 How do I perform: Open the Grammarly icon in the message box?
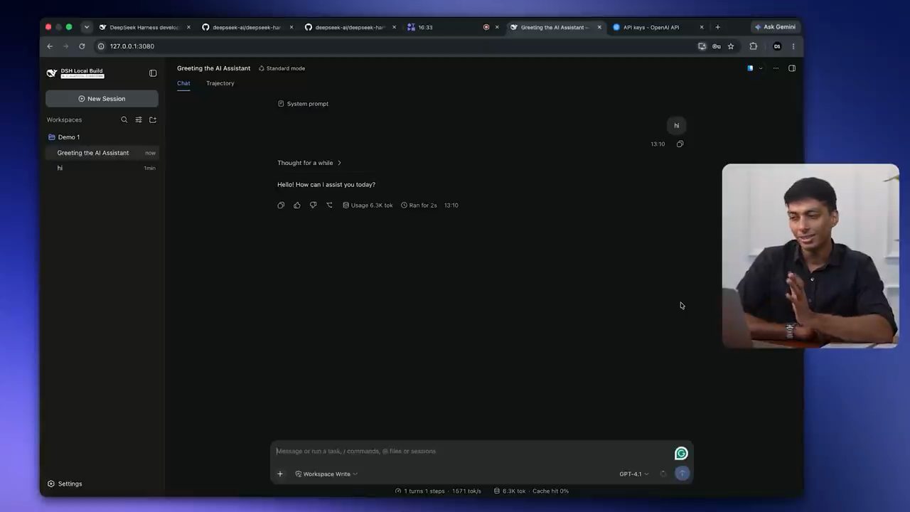click(681, 453)
